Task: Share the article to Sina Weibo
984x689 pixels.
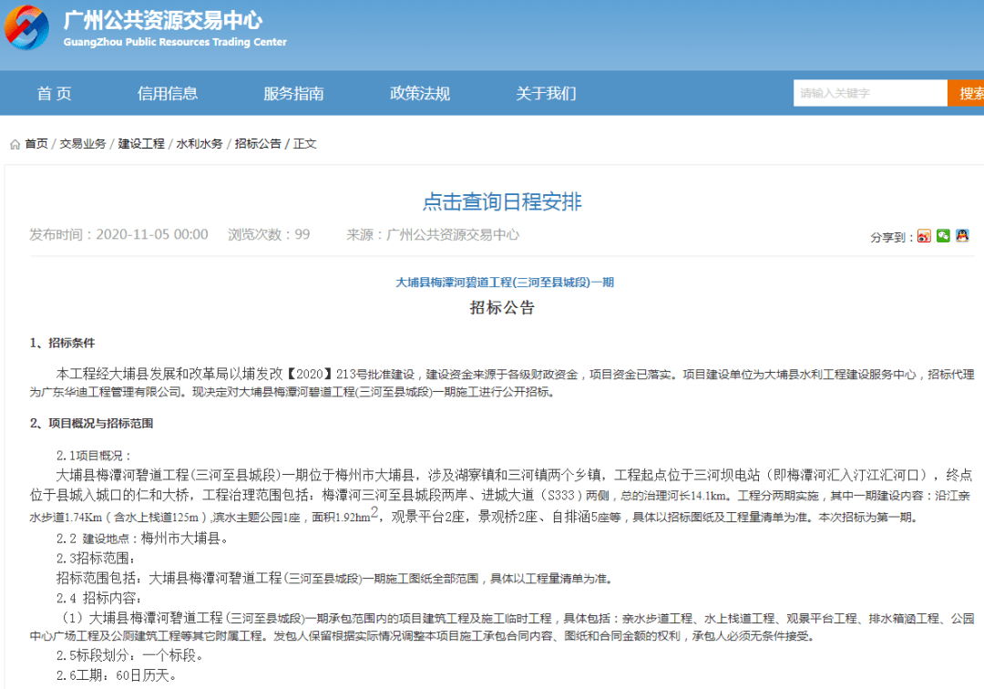Action: (x=923, y=236)
